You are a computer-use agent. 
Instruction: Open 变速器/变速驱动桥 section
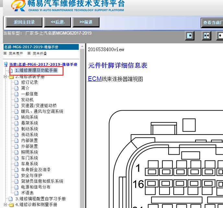pos(39,105)
